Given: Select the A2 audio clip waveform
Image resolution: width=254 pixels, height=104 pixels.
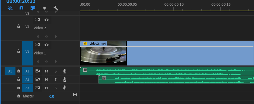Looking at the screenshot, I should [176, 79].
